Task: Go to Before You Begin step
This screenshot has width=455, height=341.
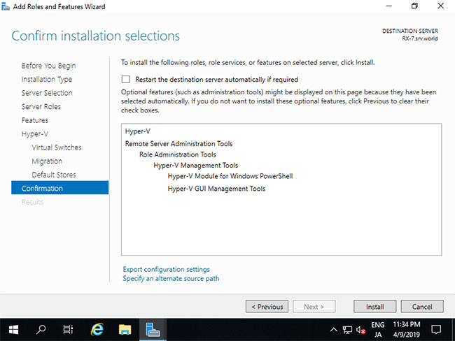Action: [x=48, y=66]
